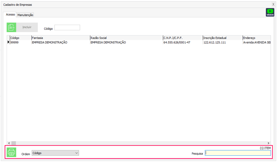
Task: Switch to the Manutenção tab
Action: (25, 15)
